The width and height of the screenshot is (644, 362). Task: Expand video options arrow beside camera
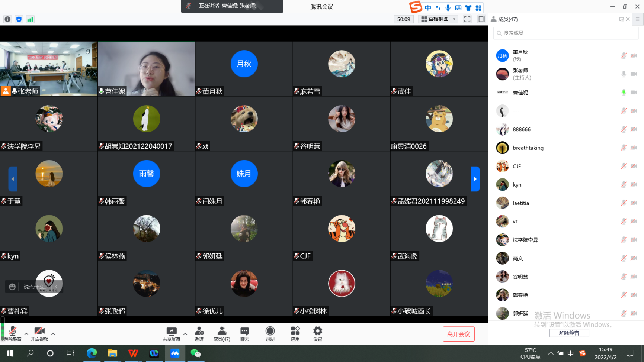click(53, 334)
